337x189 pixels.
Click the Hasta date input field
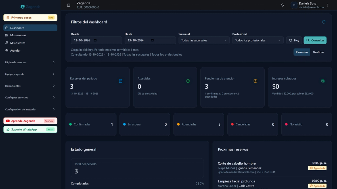pos(150,40)
